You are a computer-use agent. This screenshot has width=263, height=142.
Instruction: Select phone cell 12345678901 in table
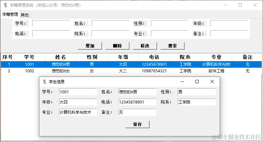tap(154, 64)
